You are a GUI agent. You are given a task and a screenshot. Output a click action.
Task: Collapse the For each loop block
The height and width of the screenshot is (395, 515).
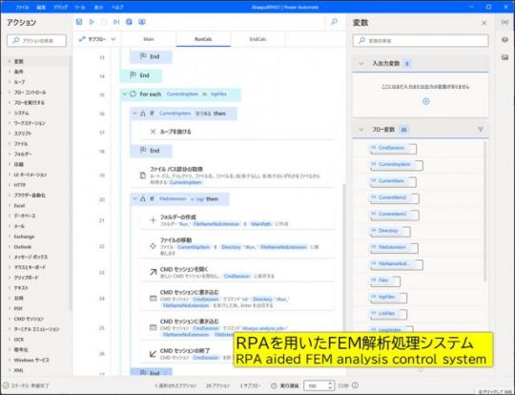tap(125, 94)
